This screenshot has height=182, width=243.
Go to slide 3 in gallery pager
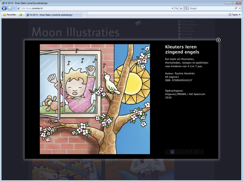point(182,152)
